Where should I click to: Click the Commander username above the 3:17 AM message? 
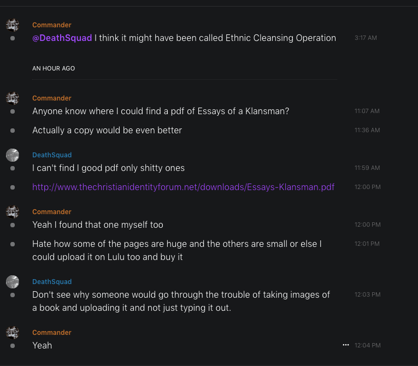point(52,25)
